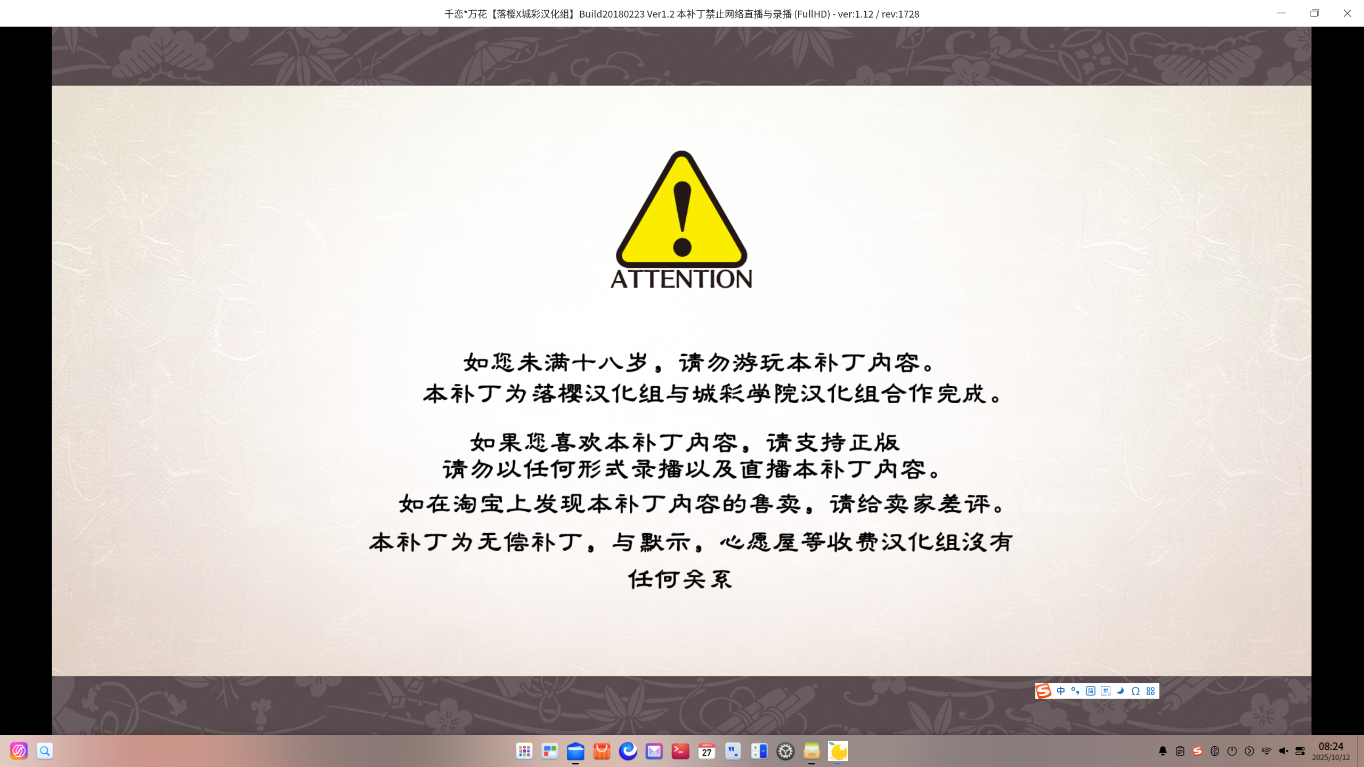Open the quotation-marks app in the dock
Viewport: 1364px width, 767px height.
pyautogui.click(x=733, y=751)
